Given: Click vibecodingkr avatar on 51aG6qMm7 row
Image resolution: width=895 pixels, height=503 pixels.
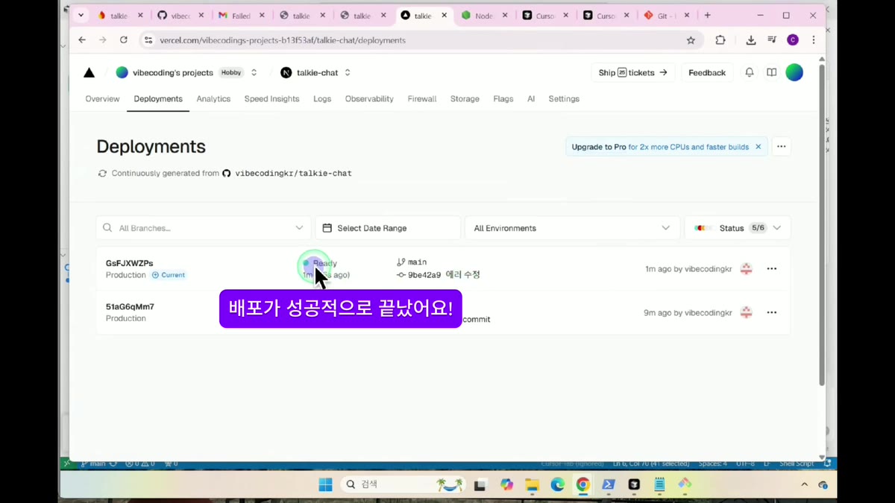Looking at the screenshot, I should click(x=746, y=312).
